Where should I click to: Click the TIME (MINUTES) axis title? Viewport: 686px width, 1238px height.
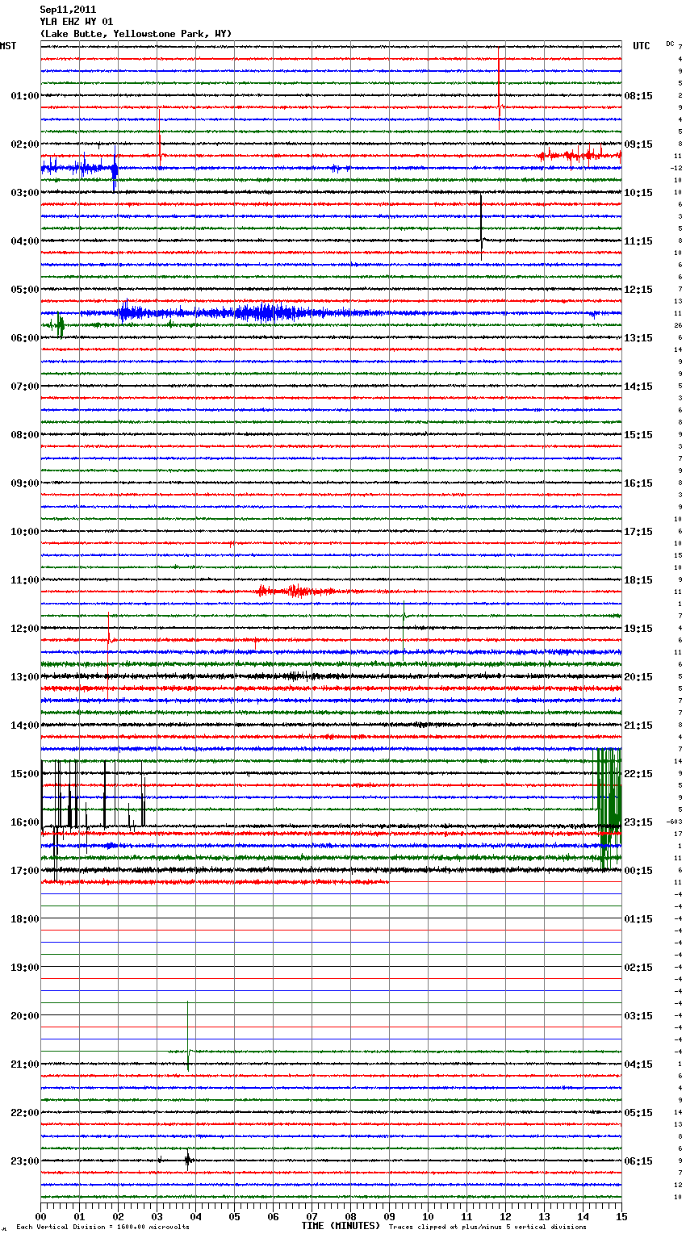point(341,1226)
